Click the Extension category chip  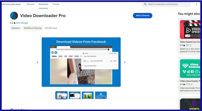(16, 28)
